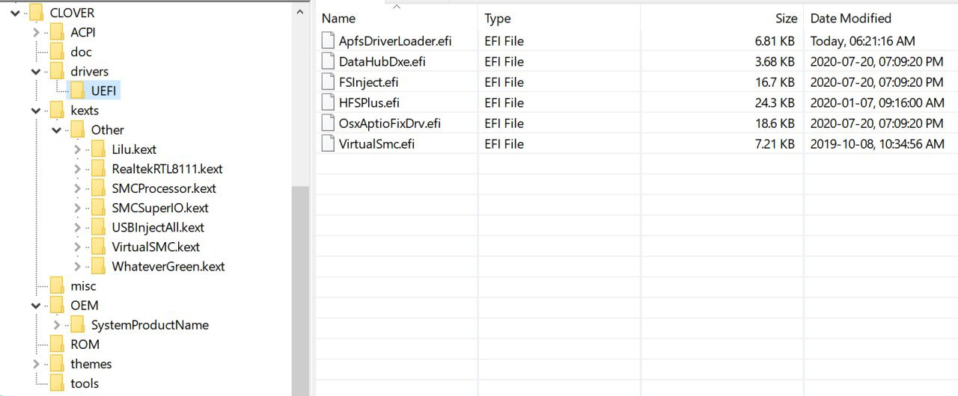The height and width of the screenshot is (396, 958).
Task: Expand the SystemProductName node arrow
Action: [x=56, y=325]
